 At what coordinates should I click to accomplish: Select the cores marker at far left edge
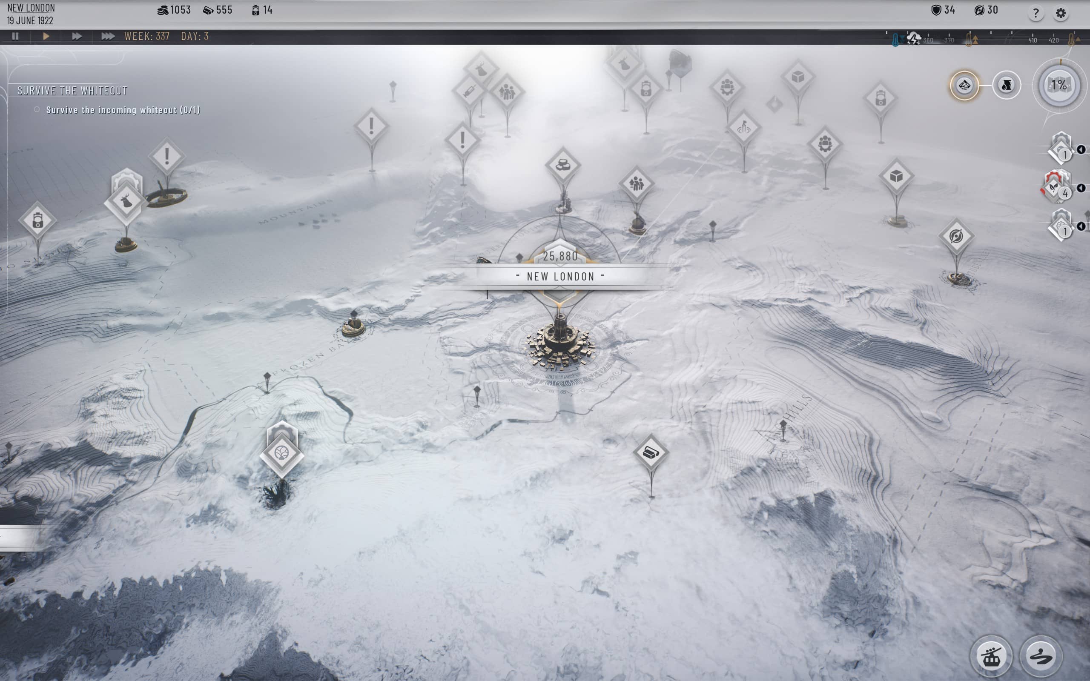[x=38, y=221]
